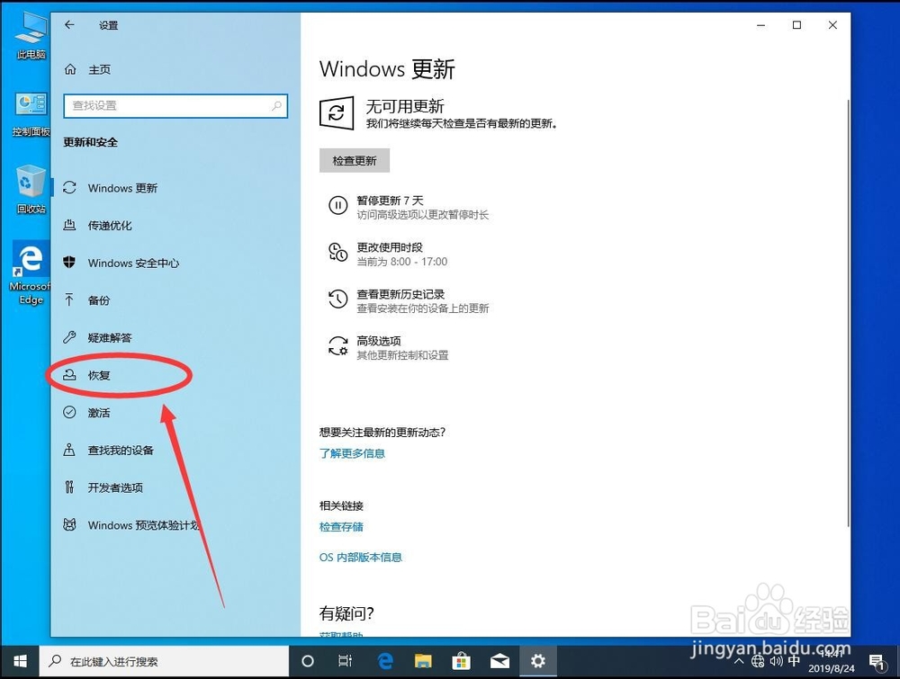Open Microsoft Store from the taskbar
This screenshot has height=679, width=900.
coord(461,661)
